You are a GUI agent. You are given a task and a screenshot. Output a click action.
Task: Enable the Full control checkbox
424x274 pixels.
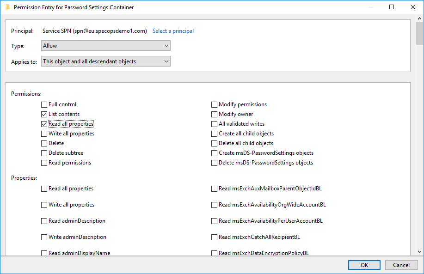44,104
